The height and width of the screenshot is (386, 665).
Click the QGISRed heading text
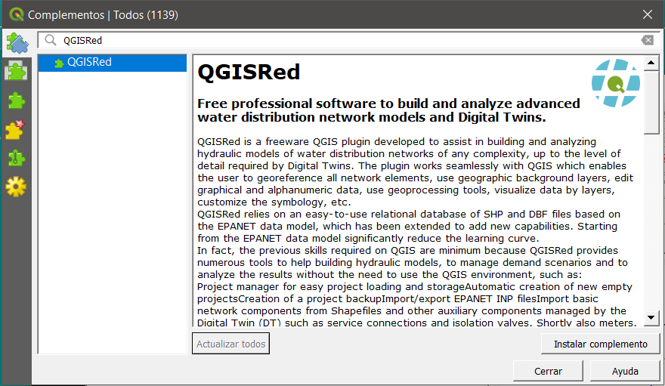249,72
